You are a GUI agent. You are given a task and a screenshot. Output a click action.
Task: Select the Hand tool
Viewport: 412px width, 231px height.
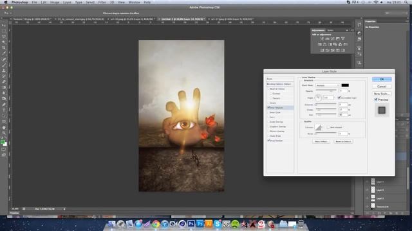(x=4, y=127)
